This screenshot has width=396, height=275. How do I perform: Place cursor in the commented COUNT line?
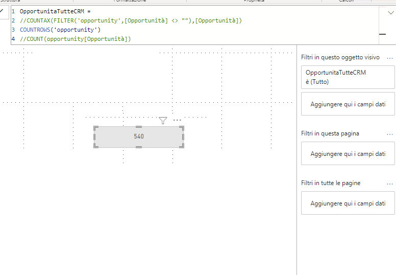tap(75, 39)
